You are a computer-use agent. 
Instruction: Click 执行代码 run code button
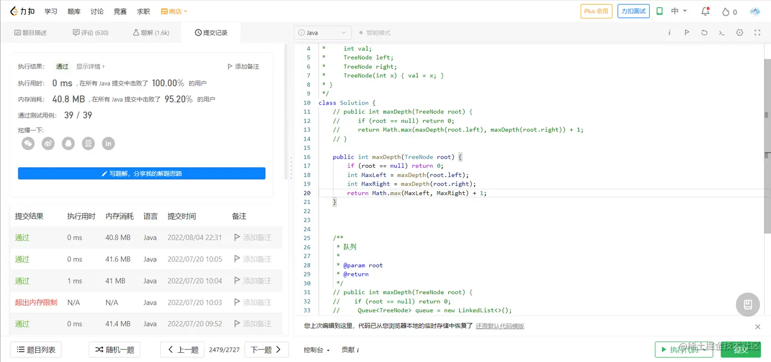click(684, 350)
